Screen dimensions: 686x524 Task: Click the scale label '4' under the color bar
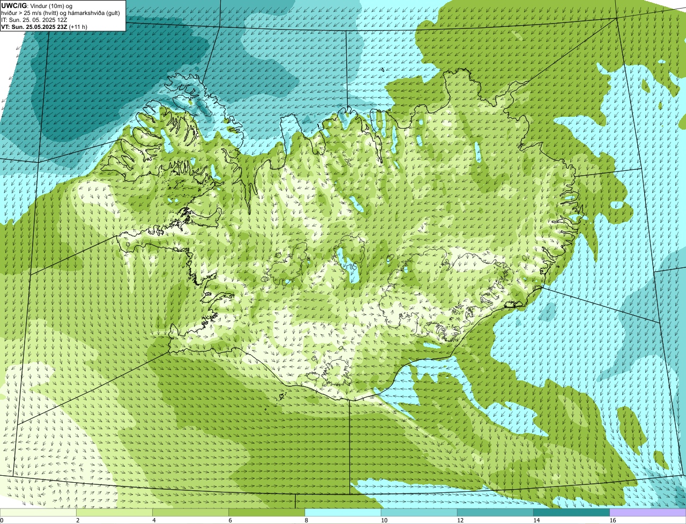(154, 520)
